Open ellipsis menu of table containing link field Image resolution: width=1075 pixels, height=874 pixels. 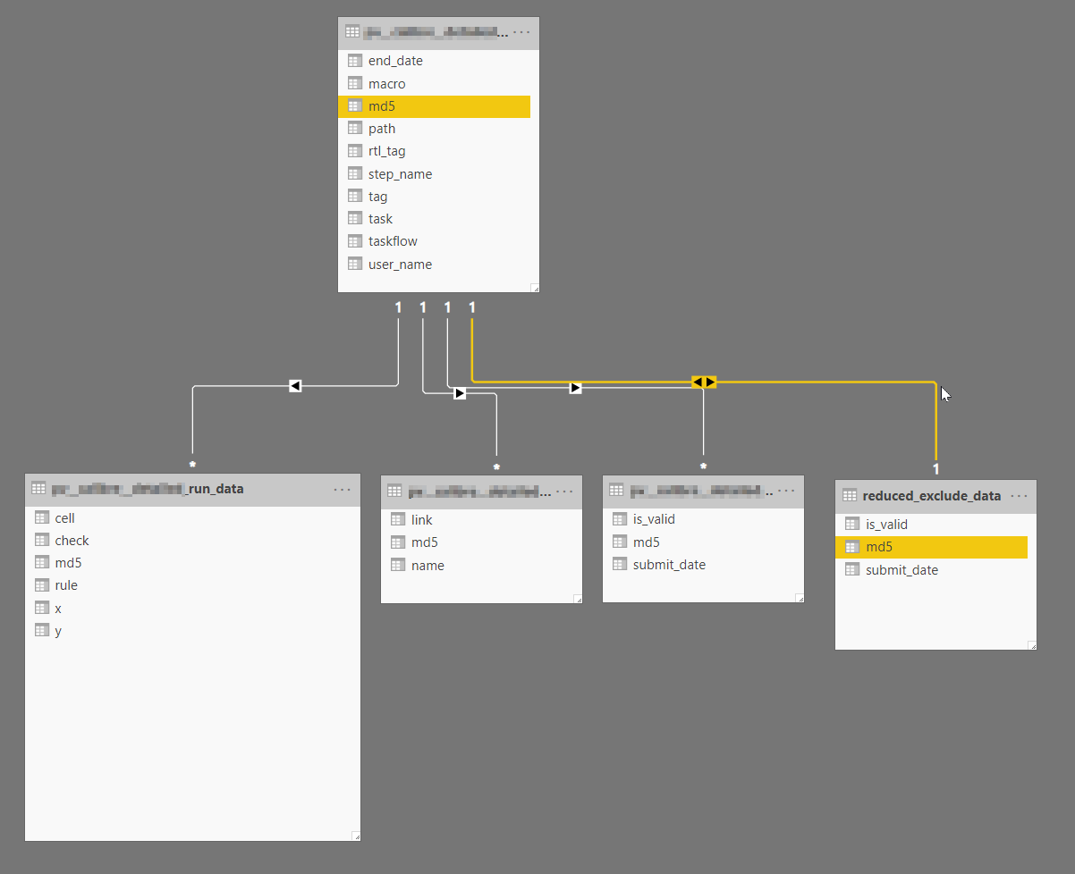[564, 491]
